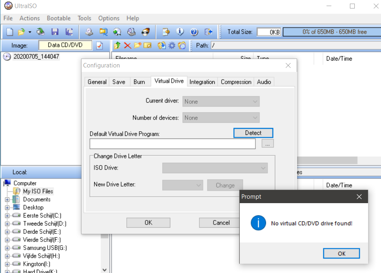Switch to the Audio tab
This screenshot has height=273, width=381.
[x=264, y=82]
